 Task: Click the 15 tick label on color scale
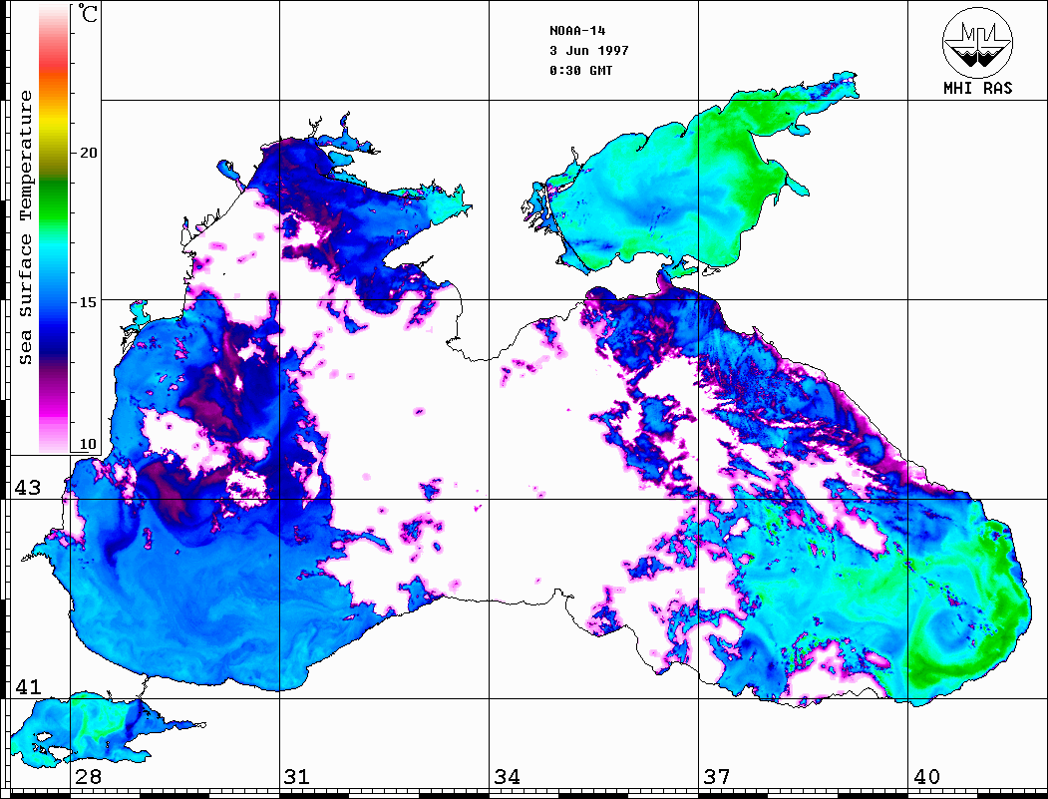pyautogui.click(x=88, y=302)
